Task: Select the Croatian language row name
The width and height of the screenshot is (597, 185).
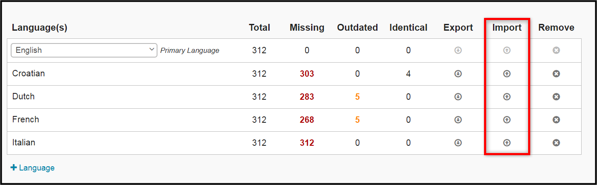Action: click(x=28, y=73)
